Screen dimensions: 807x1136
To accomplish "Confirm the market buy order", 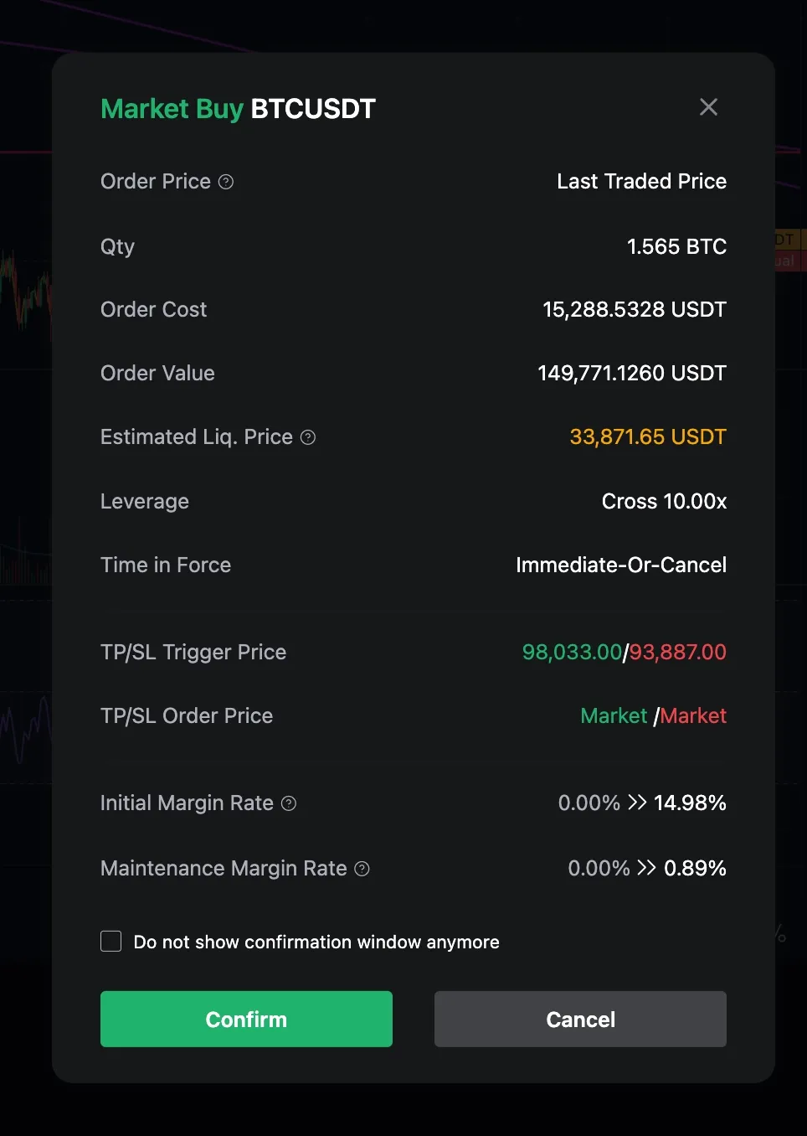I will pyautogui.click(x=246, y=1019).
